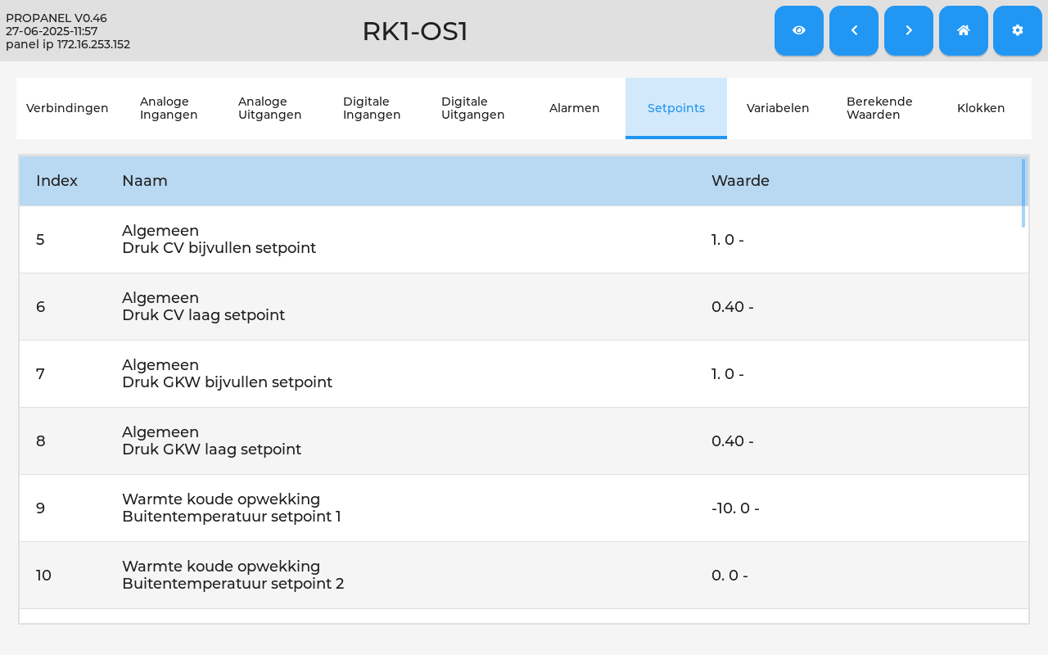The height and width of the screenshot is (655, 1048).
Task: Click index number 9
Action: coord(40,508)
